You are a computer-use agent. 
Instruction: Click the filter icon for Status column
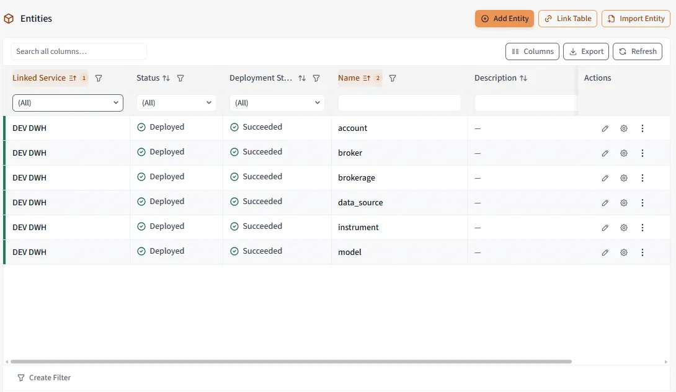pyautogui.click(x=180, y=78)
